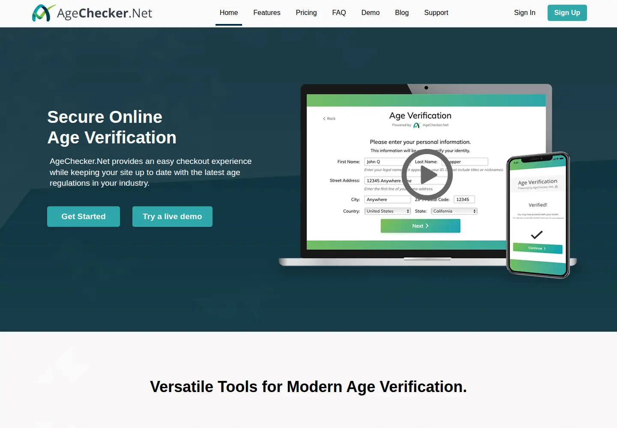Open the Pricing page
Image resolution: width=617 pixels, height=428 pixels.
click(306, 13)
